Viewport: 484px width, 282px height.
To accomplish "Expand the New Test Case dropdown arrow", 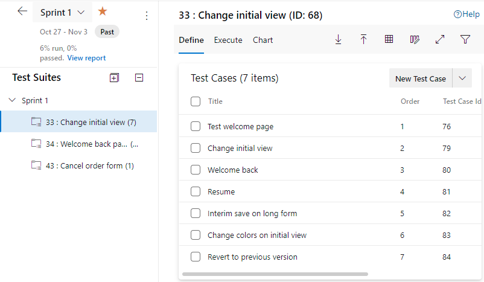I will tap(462, 79).
